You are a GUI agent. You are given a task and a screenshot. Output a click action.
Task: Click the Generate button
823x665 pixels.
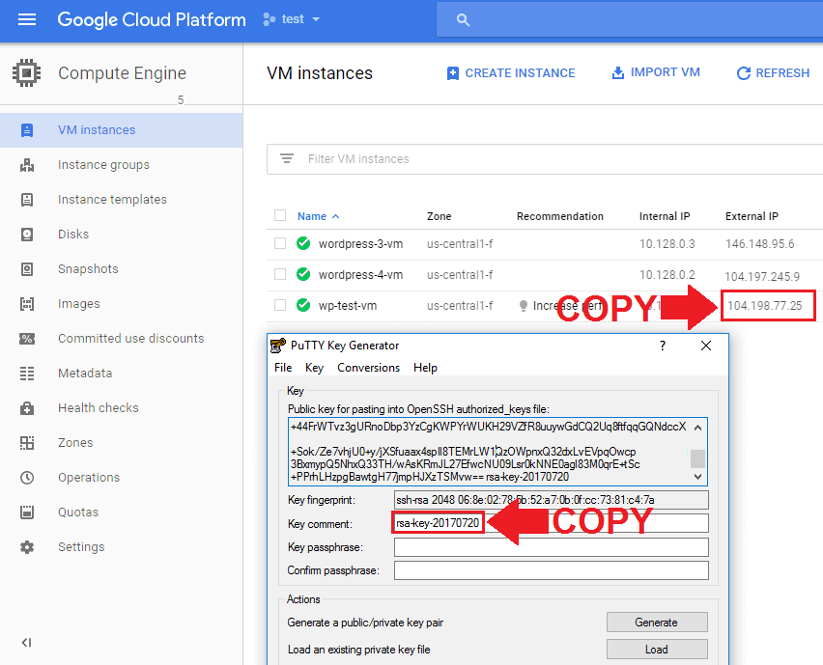pyautogui.click(x=657, y=622)
